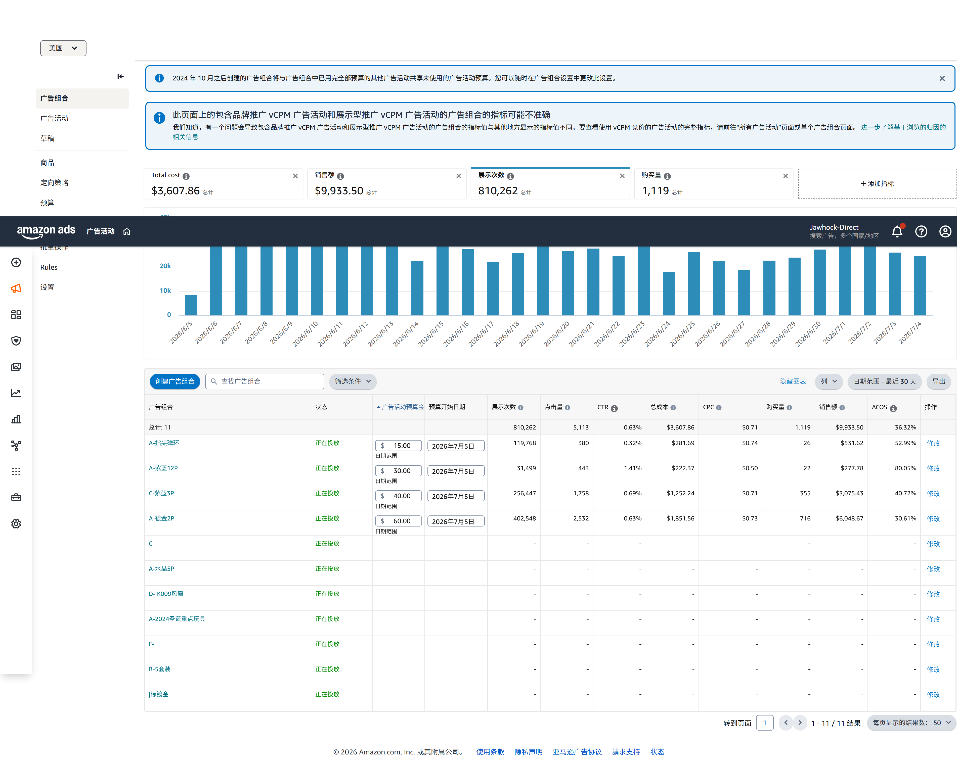Expand the 筛选条件 filter dropdown
Image resolution: width=957 pixels, height=767 pixels.
[x=353, y=381]
